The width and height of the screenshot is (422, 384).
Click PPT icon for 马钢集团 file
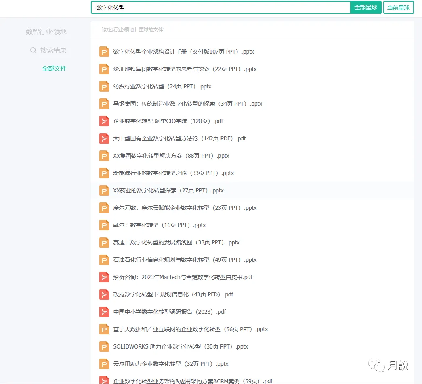[104, 104]
